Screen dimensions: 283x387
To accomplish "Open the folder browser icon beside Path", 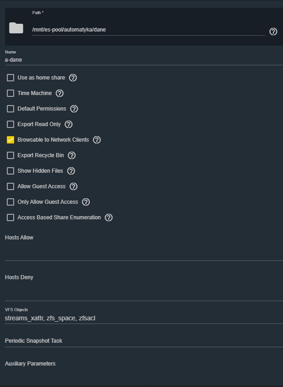I will coord(16,28).
